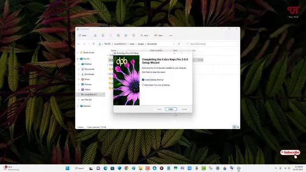Enable Add System Tray Icon at Startup

(143, 85)
